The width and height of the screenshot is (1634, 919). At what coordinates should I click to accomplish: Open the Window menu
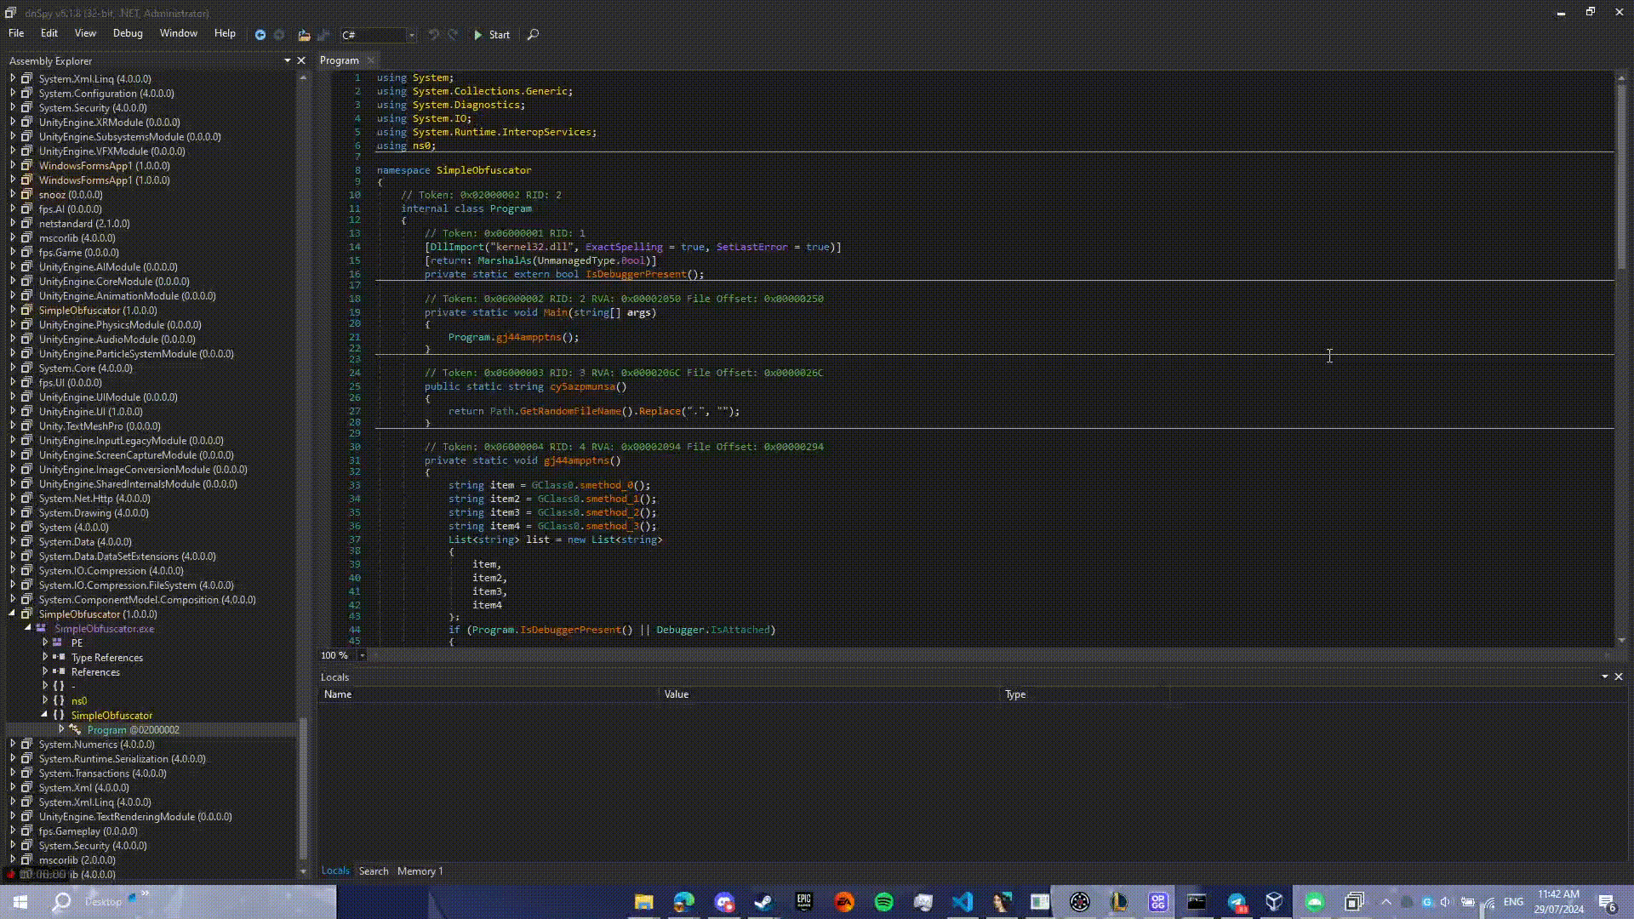[178, 33]
